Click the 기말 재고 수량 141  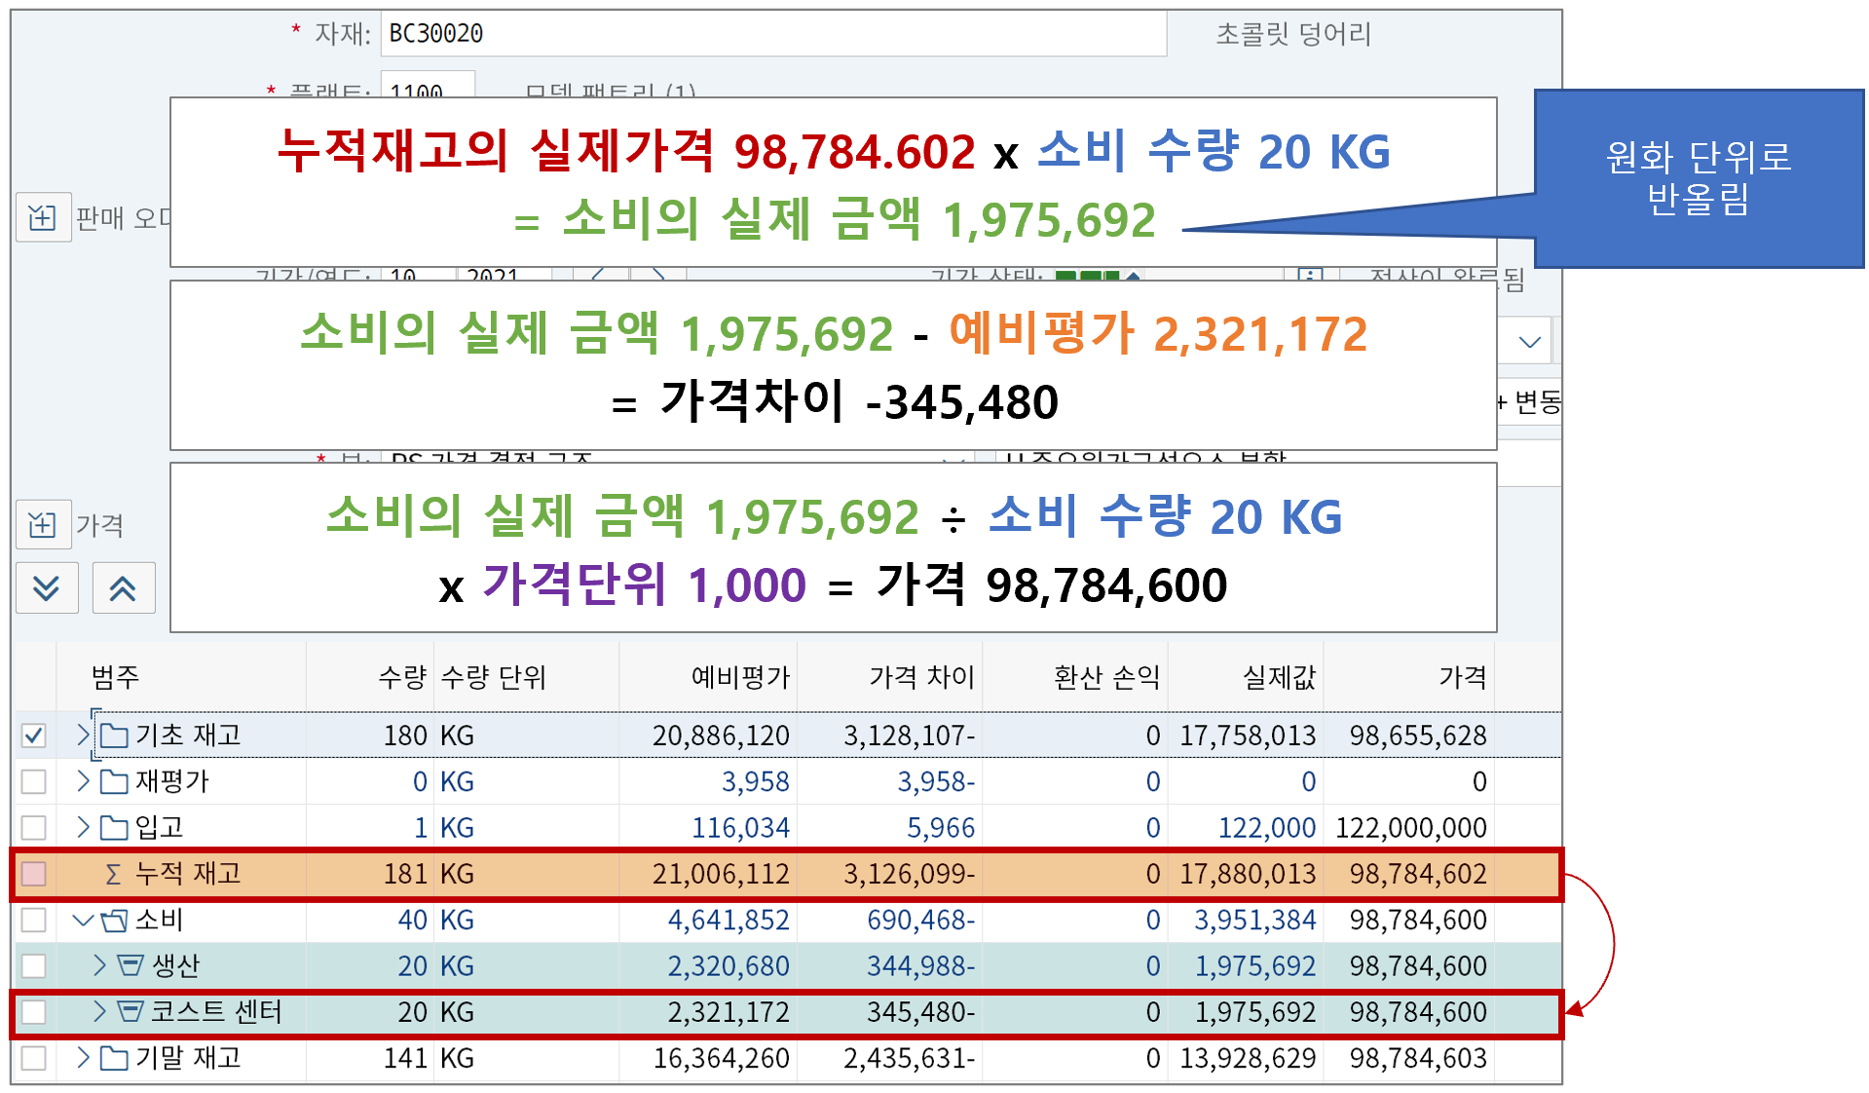coord(405,1058)
